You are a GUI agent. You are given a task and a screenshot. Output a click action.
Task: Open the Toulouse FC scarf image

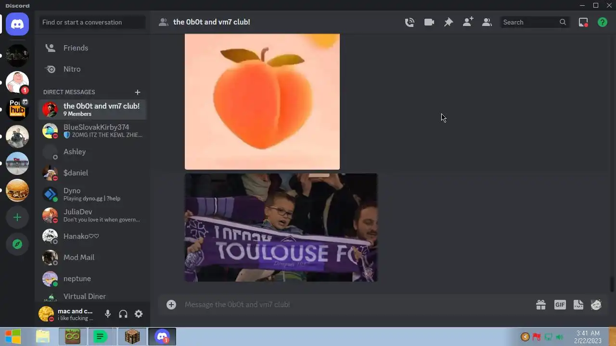tap(281, 228)
